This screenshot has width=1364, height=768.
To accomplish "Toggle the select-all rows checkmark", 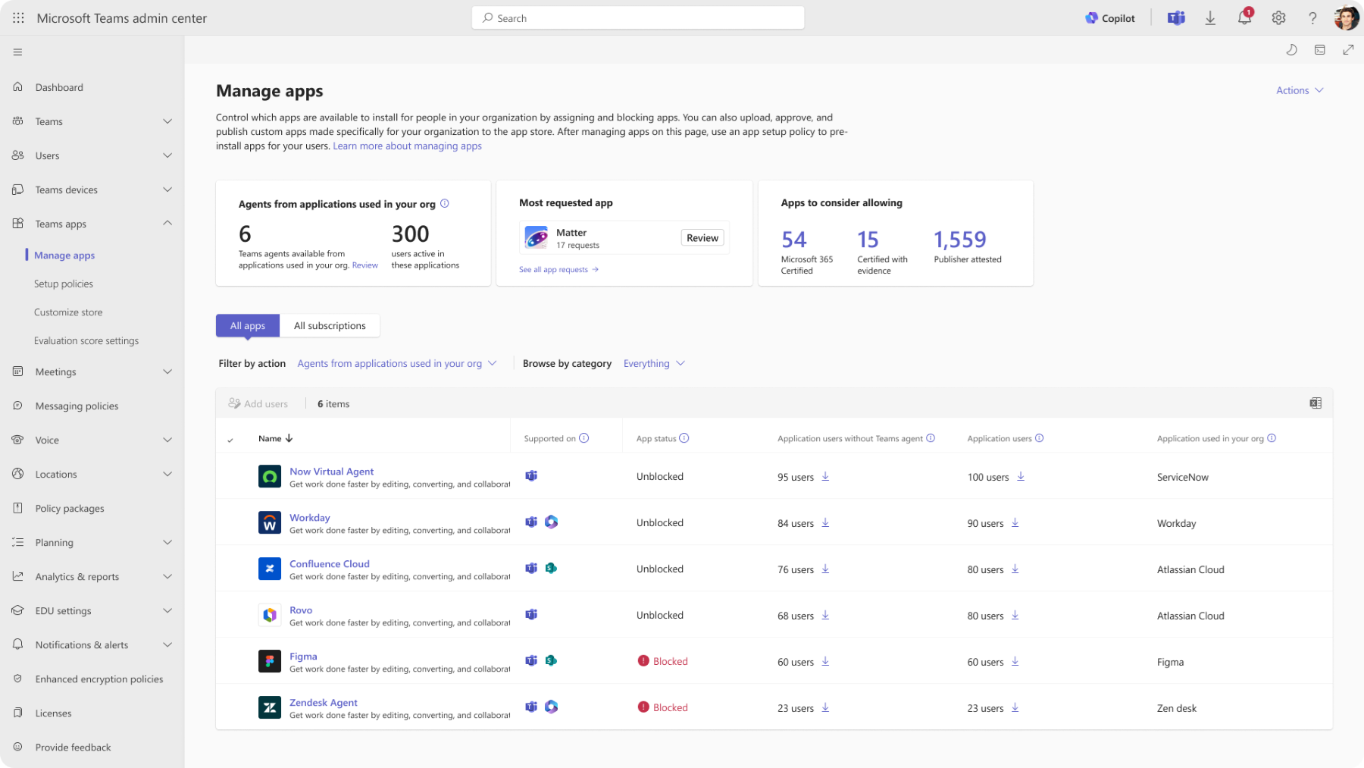I will pos(230,440).
